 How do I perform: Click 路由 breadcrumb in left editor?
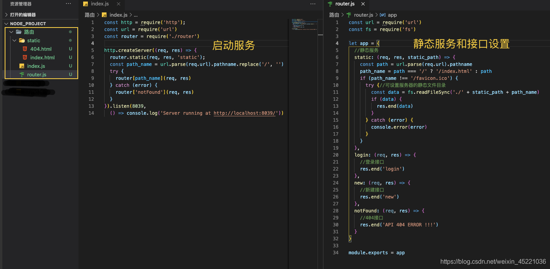89,15
